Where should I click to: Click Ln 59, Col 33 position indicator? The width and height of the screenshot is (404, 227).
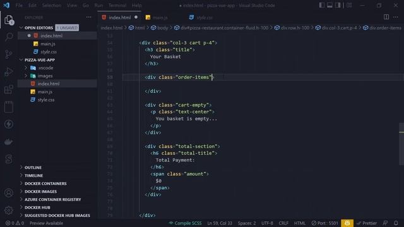[220, 223]
